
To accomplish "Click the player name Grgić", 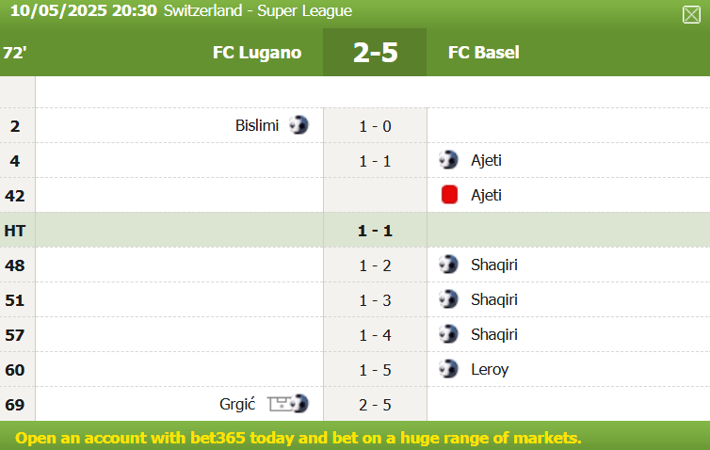I will tap(237, 404).
